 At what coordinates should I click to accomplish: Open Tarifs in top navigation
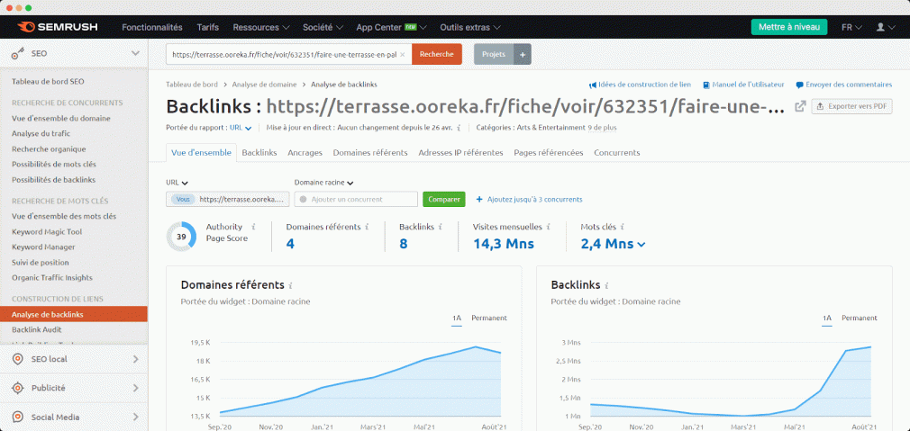[x=208, y=27]
